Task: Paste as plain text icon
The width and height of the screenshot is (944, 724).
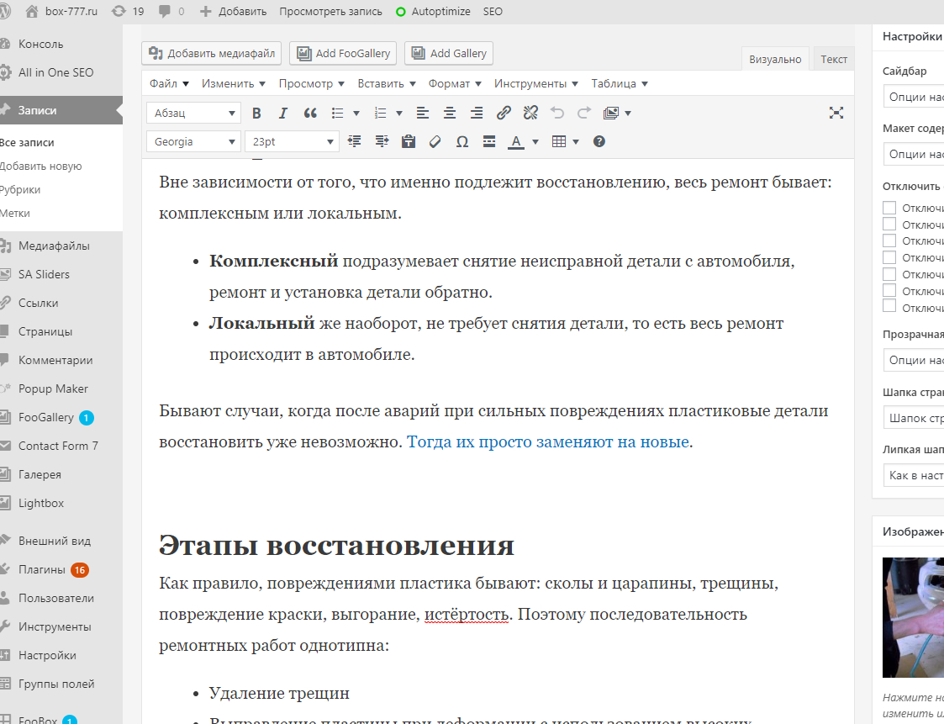Action: pos(409,141)
